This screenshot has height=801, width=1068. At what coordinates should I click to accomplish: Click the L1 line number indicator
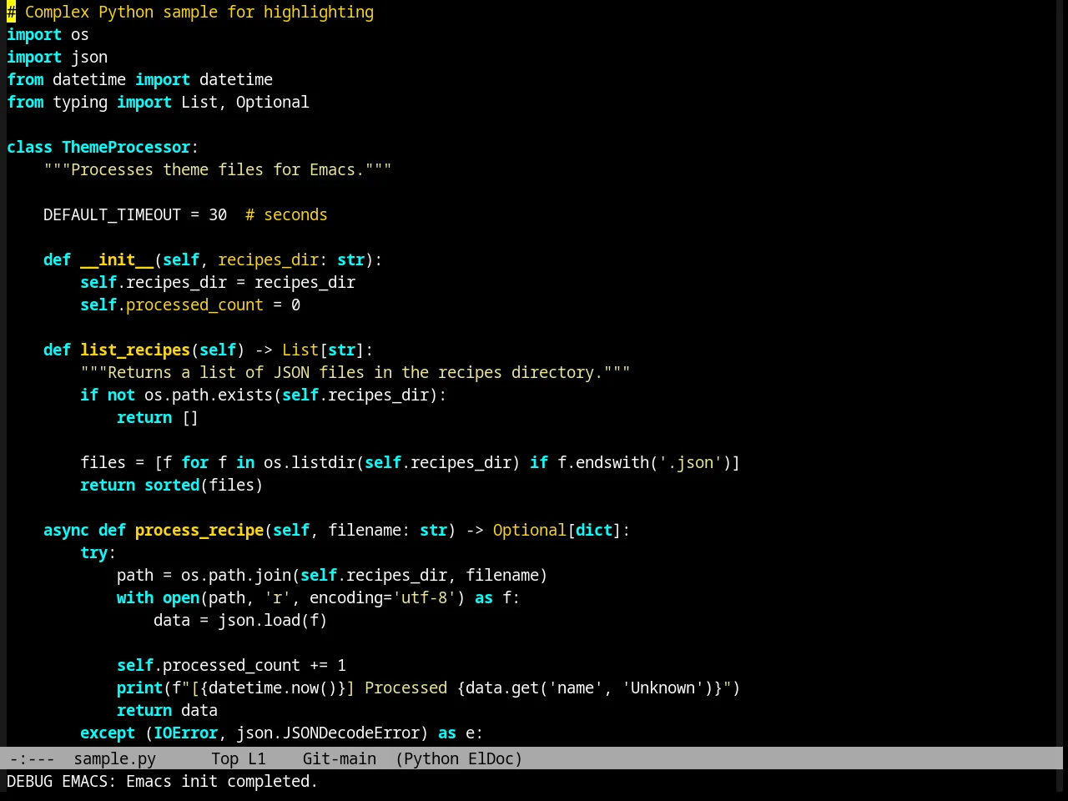pyautogui.click(x=257, y=758)
